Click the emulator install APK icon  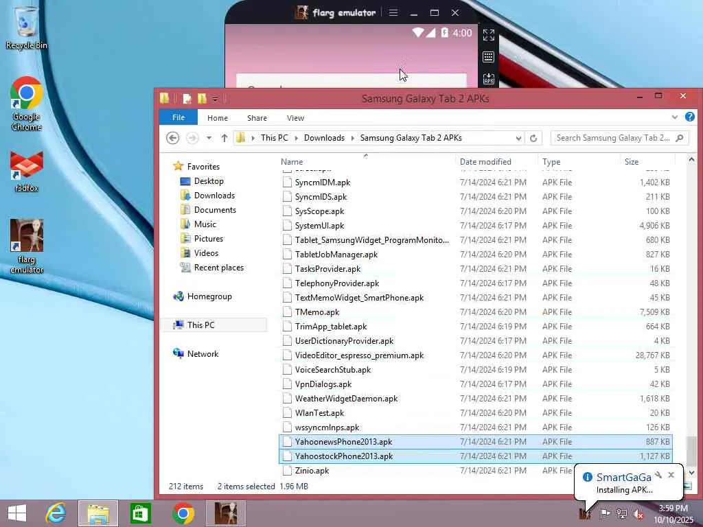[x=489, y=79]
